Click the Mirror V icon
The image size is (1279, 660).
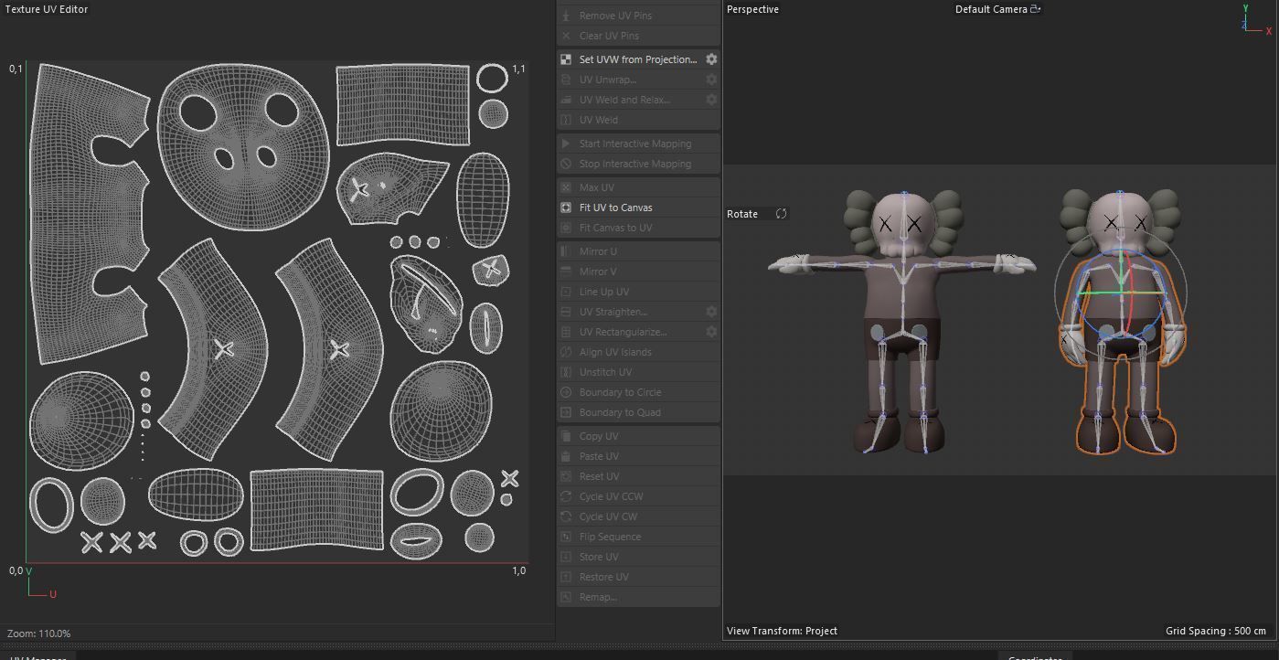(x=566, y=271)
